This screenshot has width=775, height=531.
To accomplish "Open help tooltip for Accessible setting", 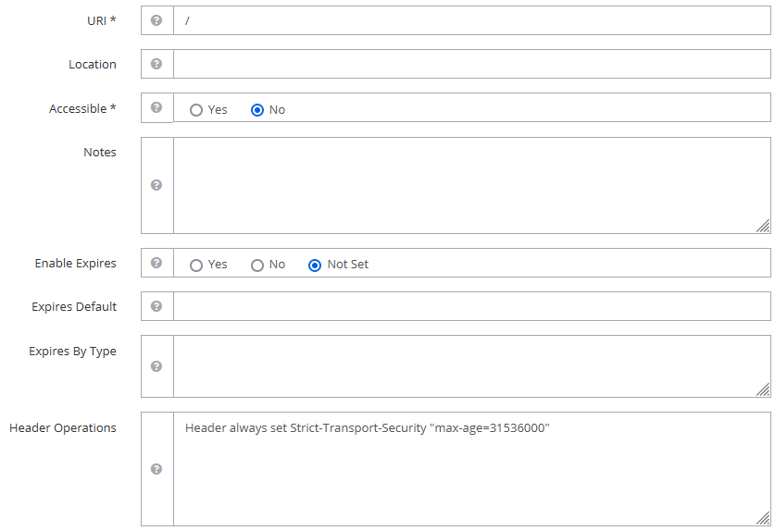I will (x=156, y=107).
